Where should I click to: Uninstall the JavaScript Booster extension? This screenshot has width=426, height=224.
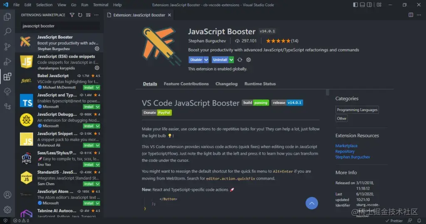pos(220,60)
